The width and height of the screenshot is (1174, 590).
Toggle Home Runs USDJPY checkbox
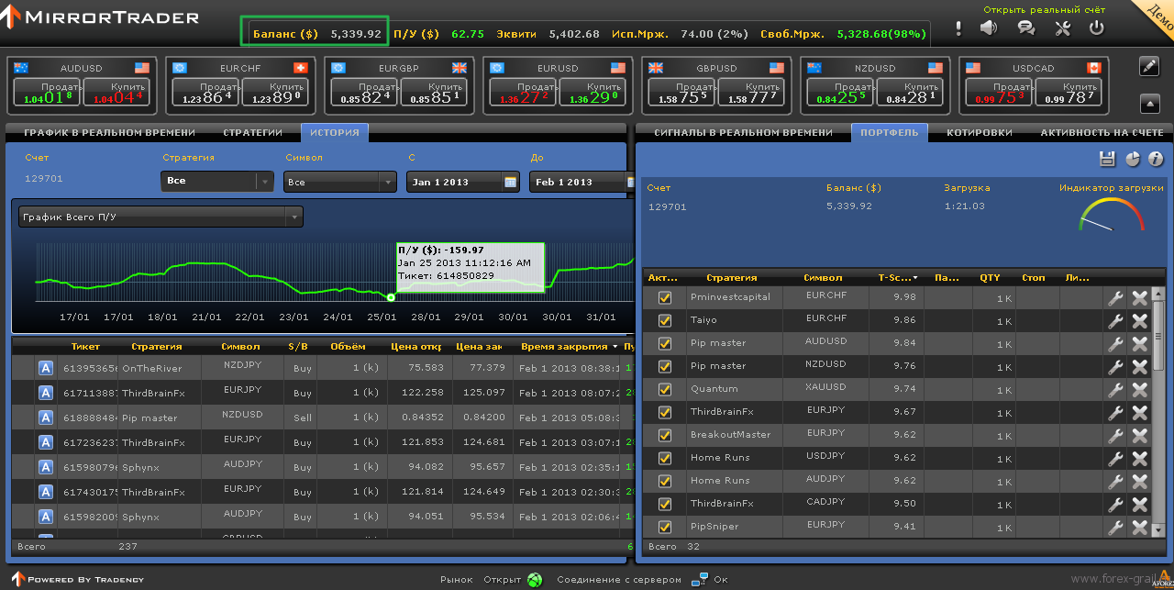665,458
